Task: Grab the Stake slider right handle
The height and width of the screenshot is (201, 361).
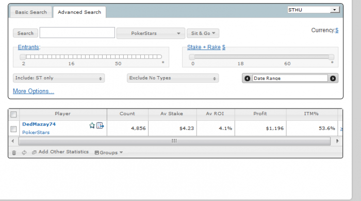Action: pos(331,57)
